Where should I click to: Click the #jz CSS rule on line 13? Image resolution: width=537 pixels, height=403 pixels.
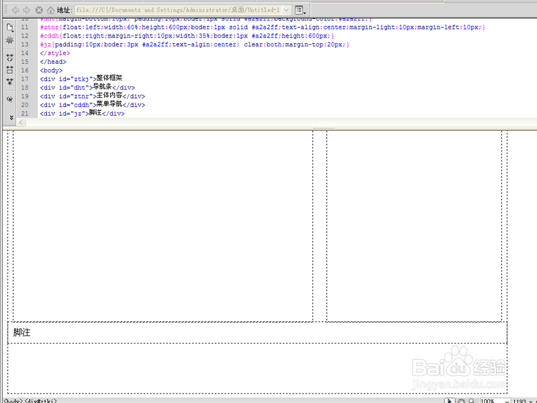[x=194, y=44]
